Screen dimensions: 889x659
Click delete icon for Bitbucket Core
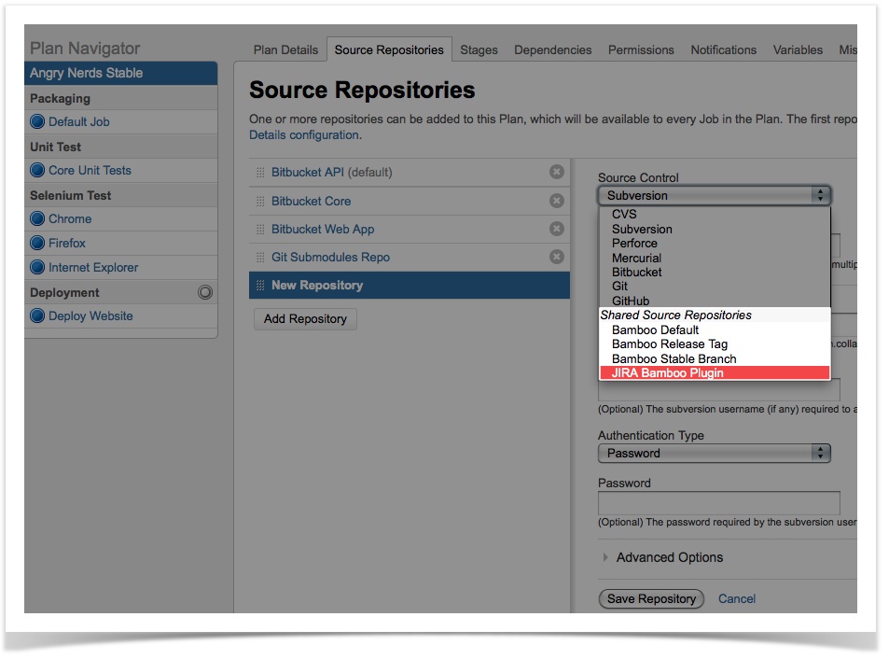[x=556, y=201]
